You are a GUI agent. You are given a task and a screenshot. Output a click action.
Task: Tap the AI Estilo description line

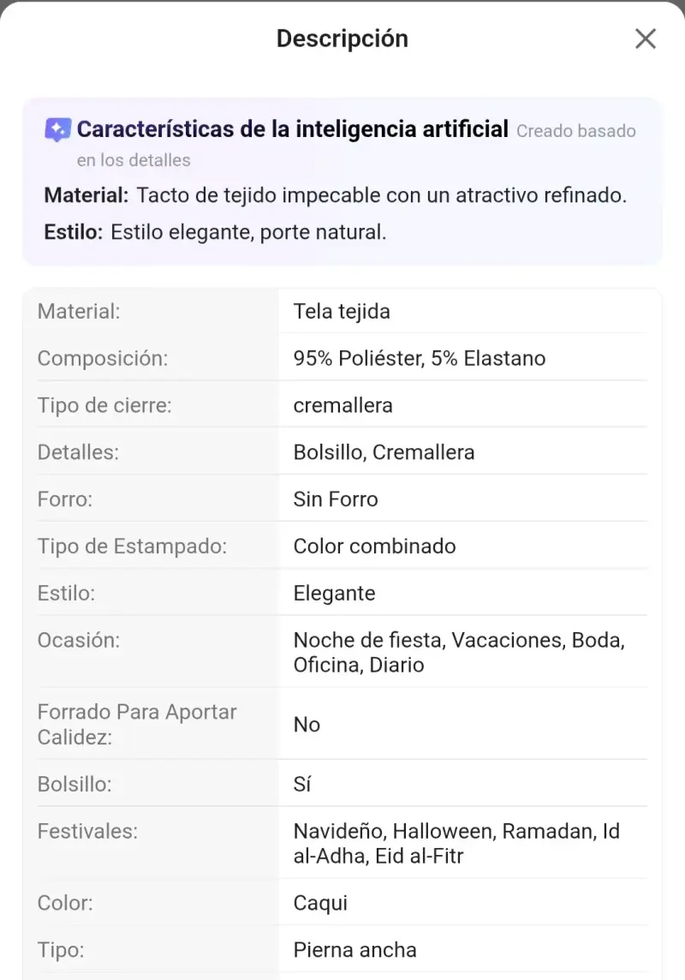pos(215,232)
